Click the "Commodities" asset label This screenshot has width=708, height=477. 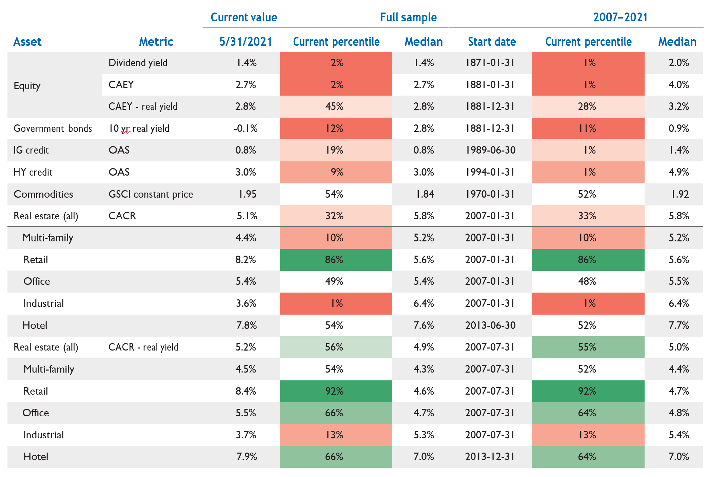point(43,194)
